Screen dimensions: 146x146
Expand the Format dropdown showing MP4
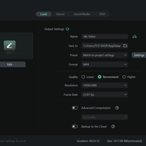(x=105, y=64)
